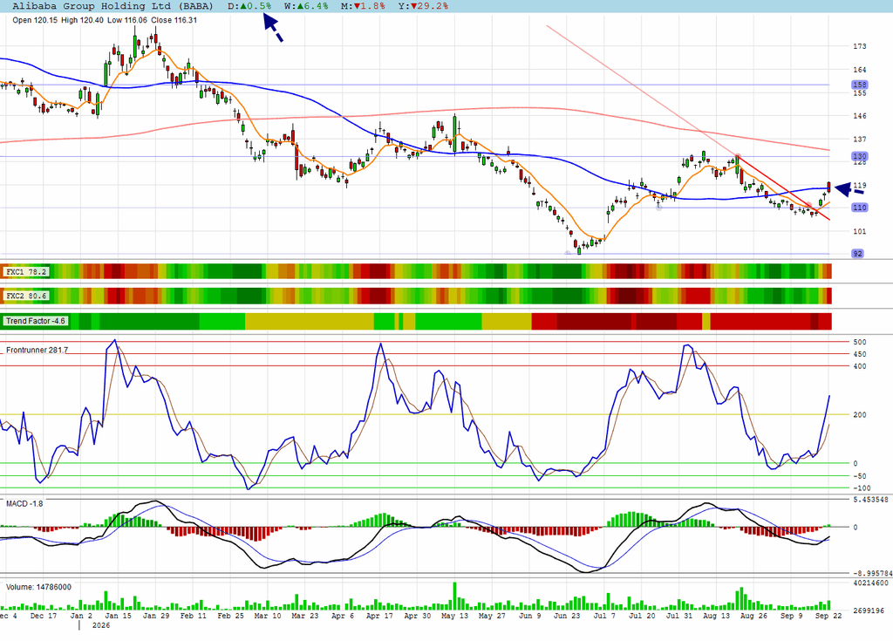Select the 92 price level label
This screenshot has width=893, height=641.
point(858,254)
